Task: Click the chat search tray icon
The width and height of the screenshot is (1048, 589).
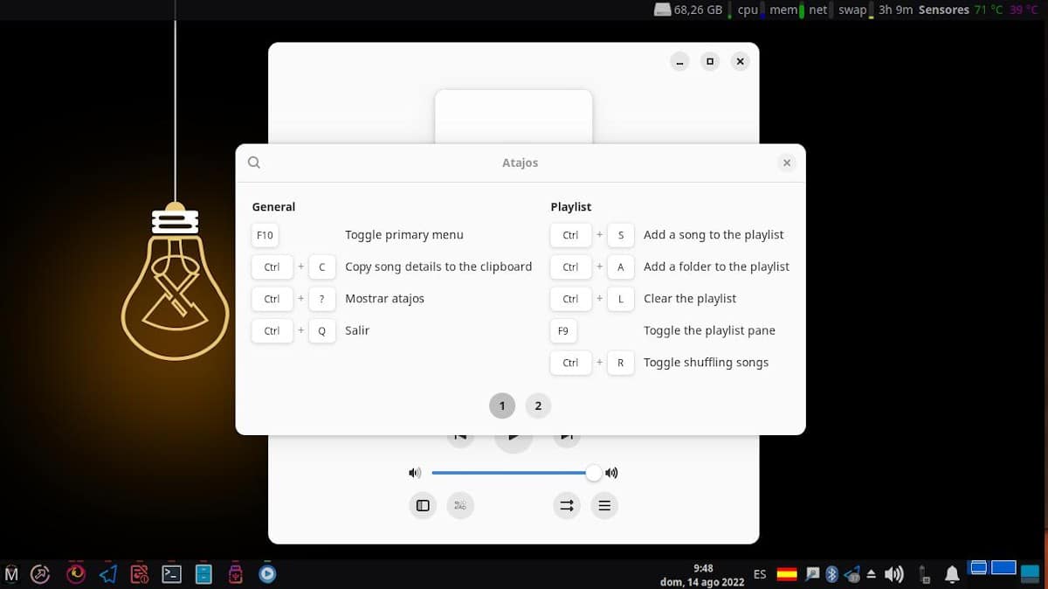Action: point(813,574)
